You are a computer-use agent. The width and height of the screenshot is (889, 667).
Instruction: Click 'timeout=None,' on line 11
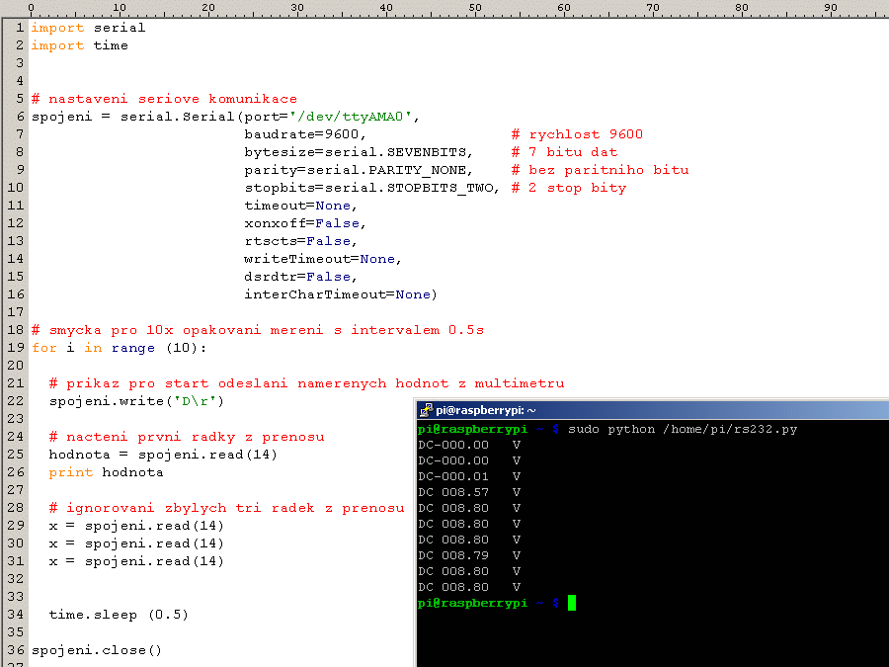(300, 206)
